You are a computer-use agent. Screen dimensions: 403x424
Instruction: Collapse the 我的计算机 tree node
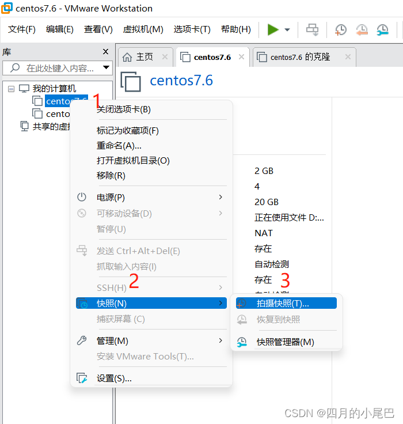11,89
